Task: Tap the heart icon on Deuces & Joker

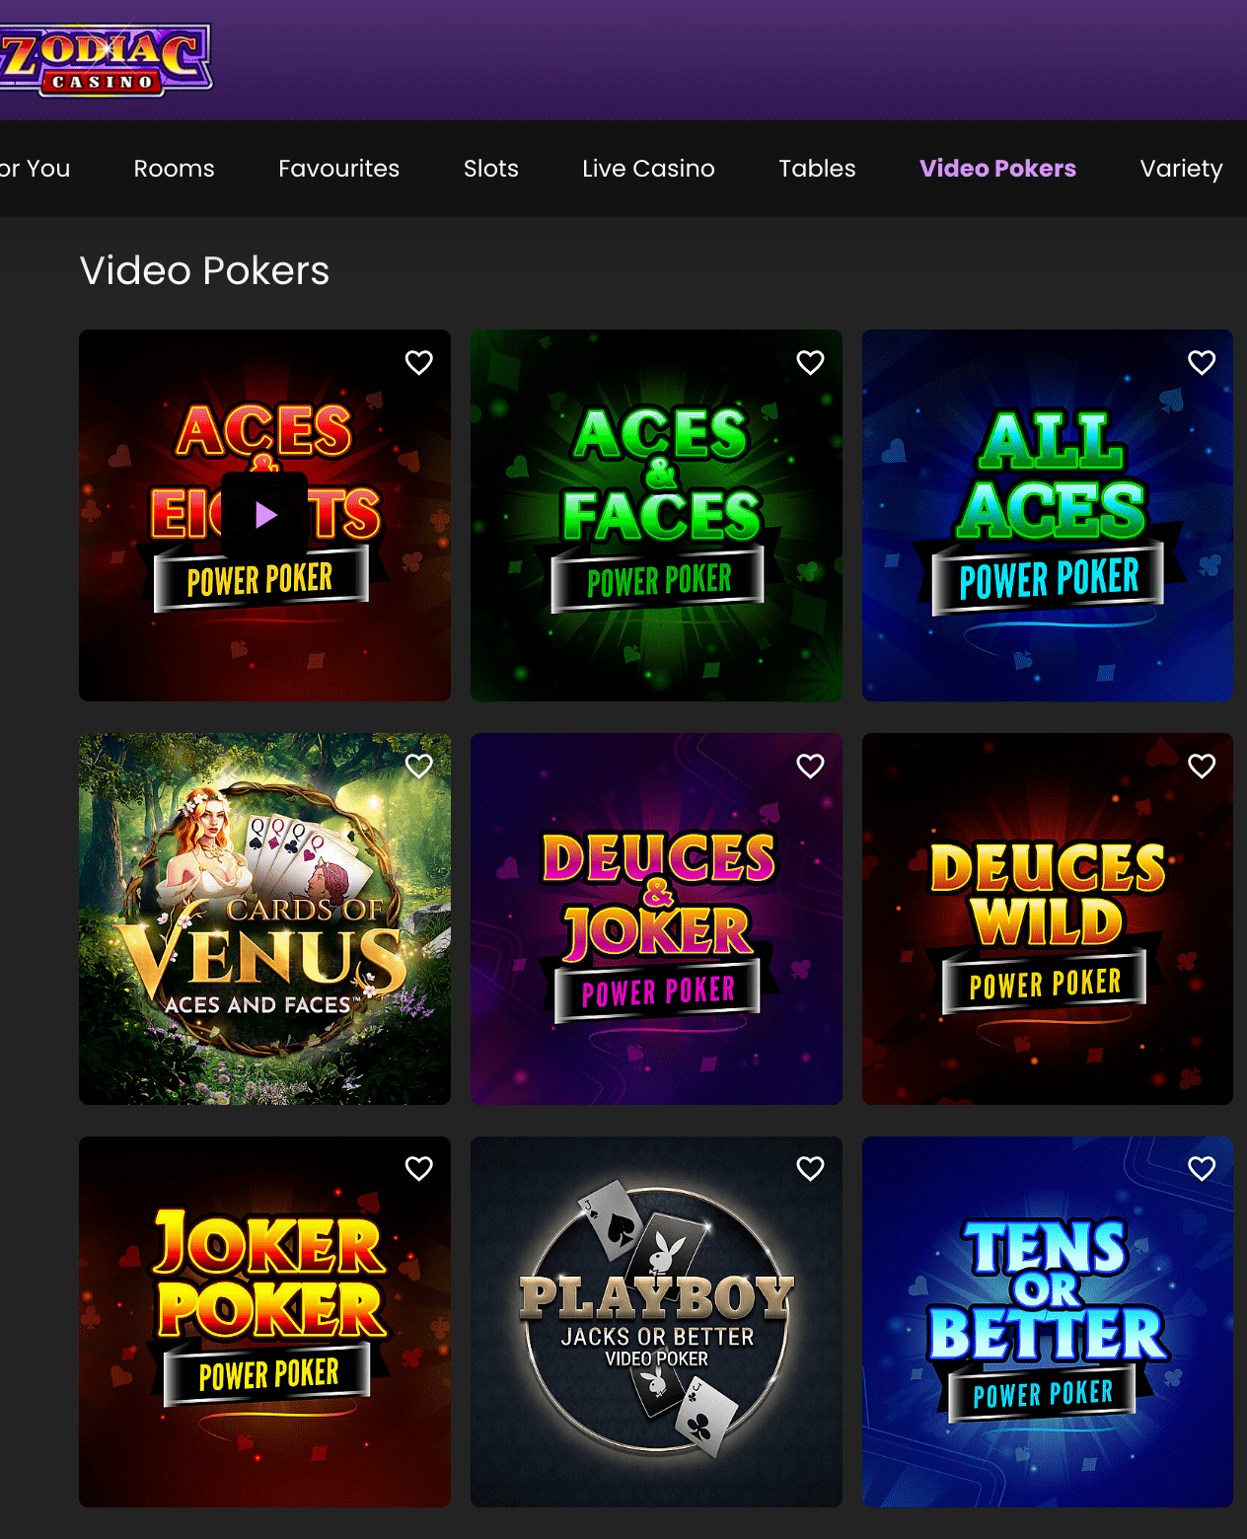Action: pos(810,766)
